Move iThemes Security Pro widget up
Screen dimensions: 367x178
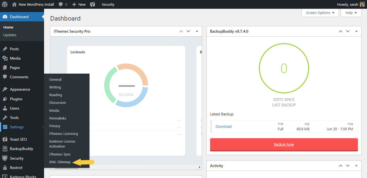point(181,31)
